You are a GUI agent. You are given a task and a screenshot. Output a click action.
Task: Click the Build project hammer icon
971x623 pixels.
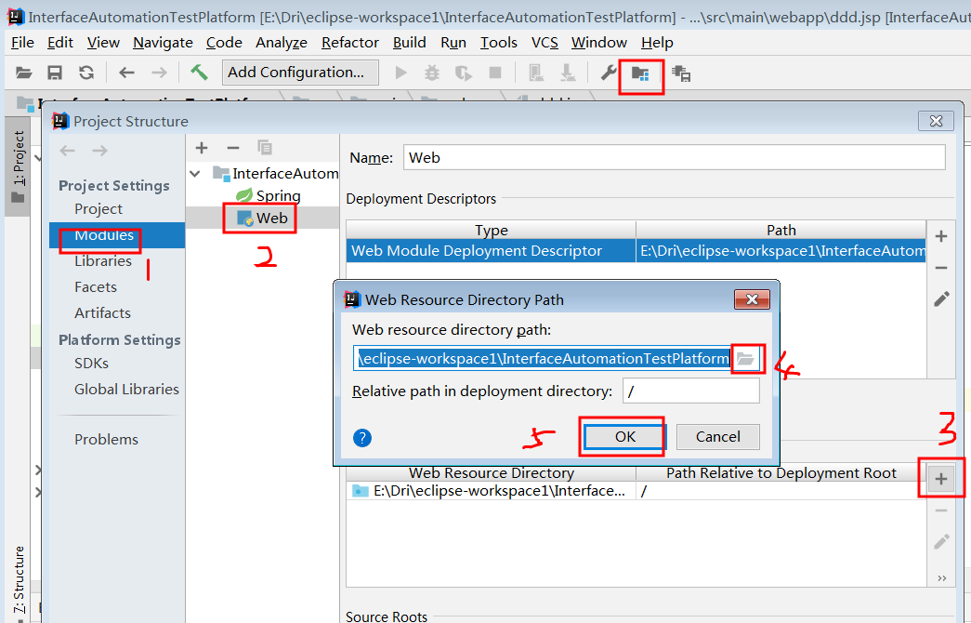(x=199, y=73)
